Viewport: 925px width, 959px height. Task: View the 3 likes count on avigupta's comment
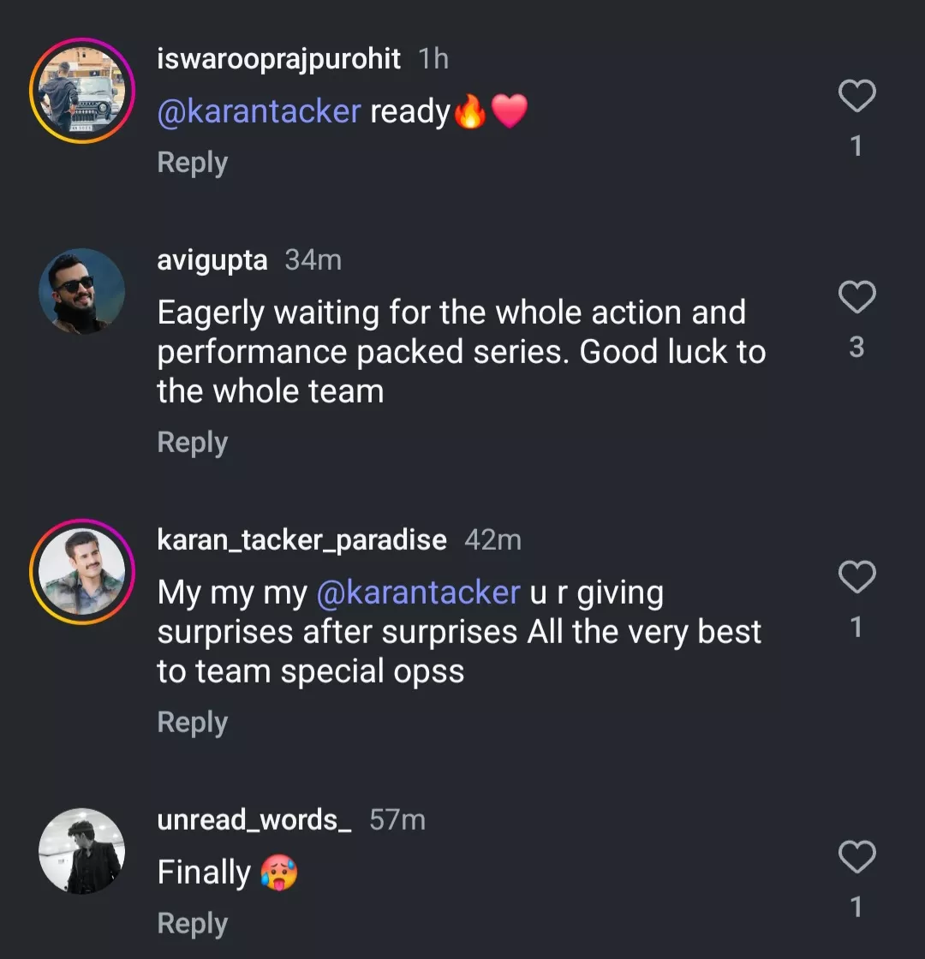[856, 348]
